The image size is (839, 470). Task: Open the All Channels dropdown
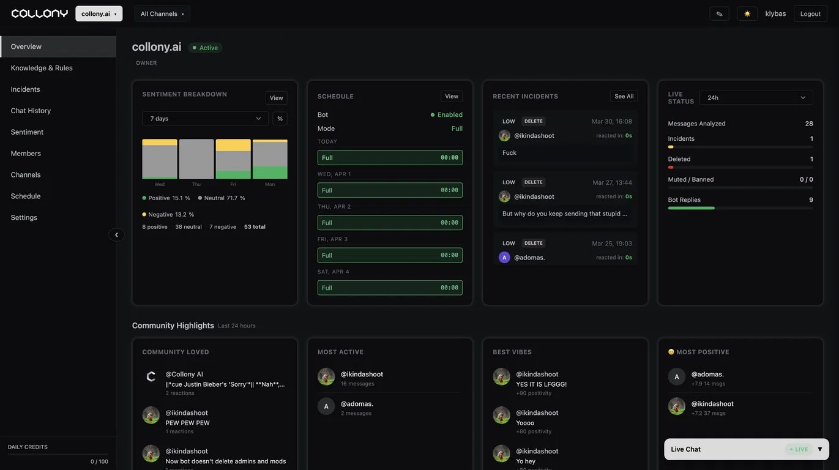[162, 13]
